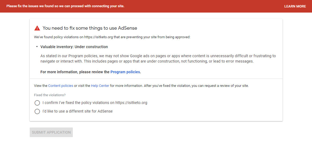The height and width of the screenshot is (147, 312).
Task: Click the paragraph starting 'As stated in our Program policies'
Action: click(158, 59)
